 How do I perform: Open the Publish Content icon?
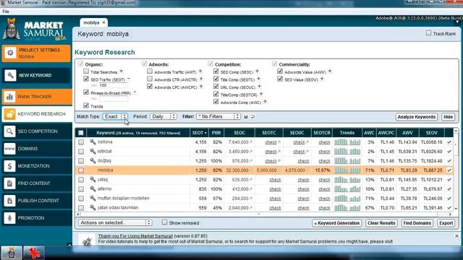pyautogui.click(x=9, y=201)
